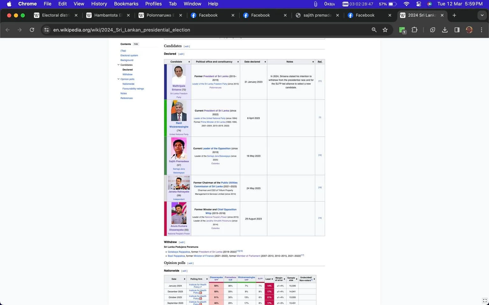Open Sajith Premadasa's portrait thumbnail
This screenshot has height=305, width=489.
pos(179,148)
